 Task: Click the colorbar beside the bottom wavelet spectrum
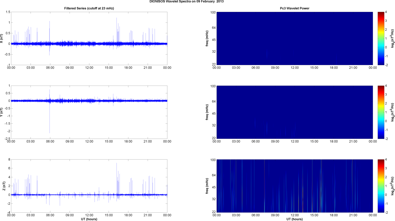point(381,186)
